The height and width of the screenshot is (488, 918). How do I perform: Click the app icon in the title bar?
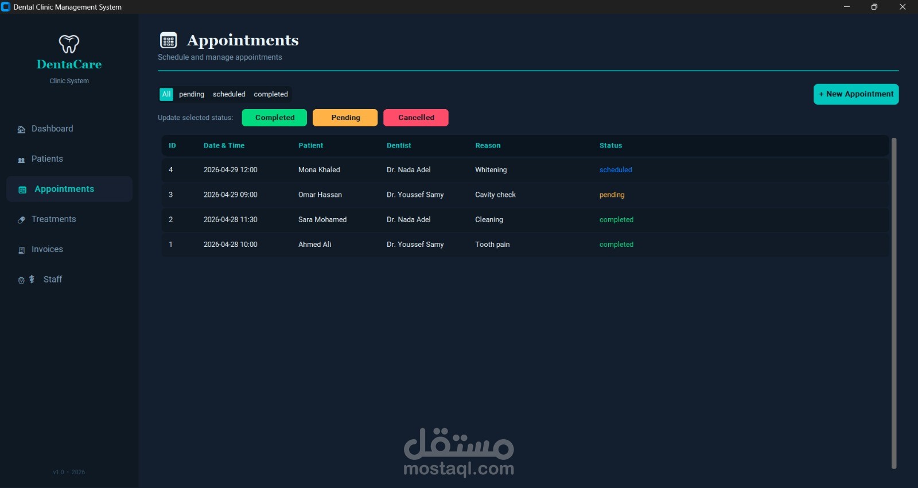6,7
